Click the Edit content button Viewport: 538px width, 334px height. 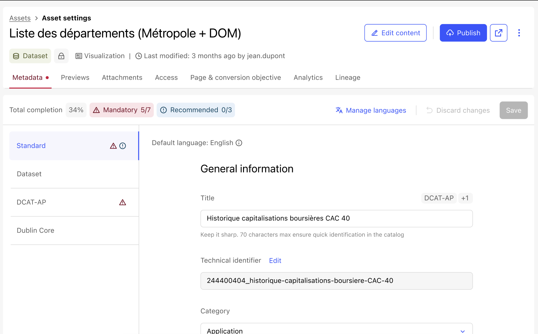(x=395, y=33)
